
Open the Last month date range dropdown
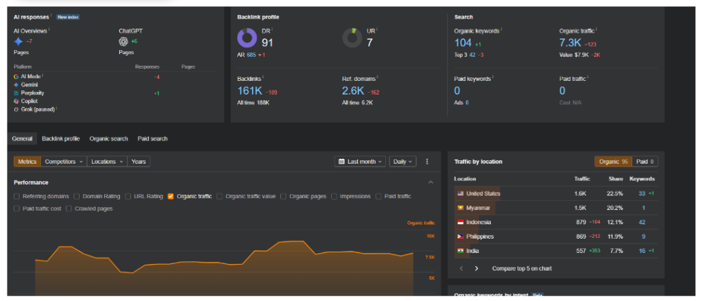pyautogui.click(x=360, y=162)
